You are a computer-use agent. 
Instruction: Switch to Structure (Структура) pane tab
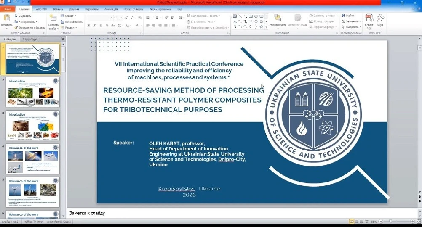coord(30,39)
